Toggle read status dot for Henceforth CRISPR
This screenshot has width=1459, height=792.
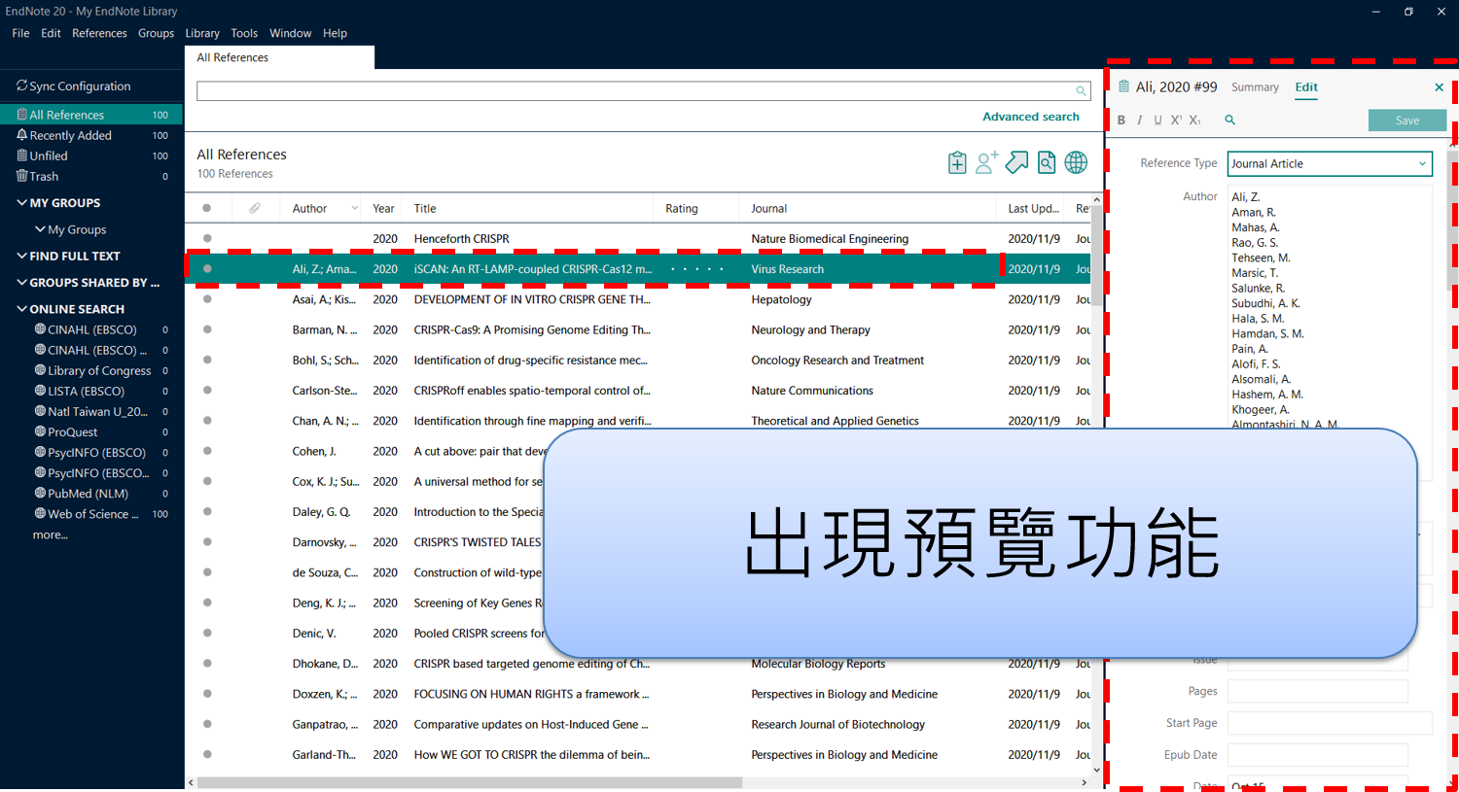tap(207, 238)
